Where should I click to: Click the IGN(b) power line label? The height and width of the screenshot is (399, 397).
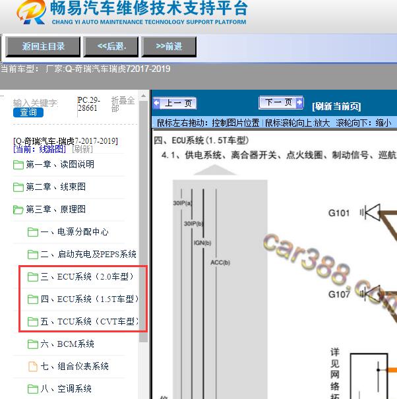[x=202, y=243]
